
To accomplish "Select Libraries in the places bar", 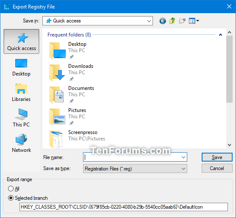I will [21, 92].
